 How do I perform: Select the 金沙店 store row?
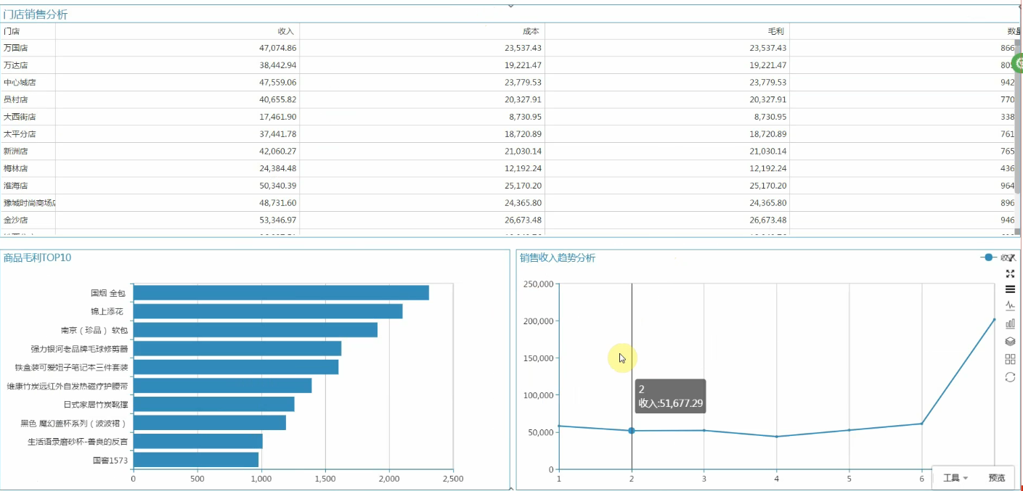[x=16, y=220]
